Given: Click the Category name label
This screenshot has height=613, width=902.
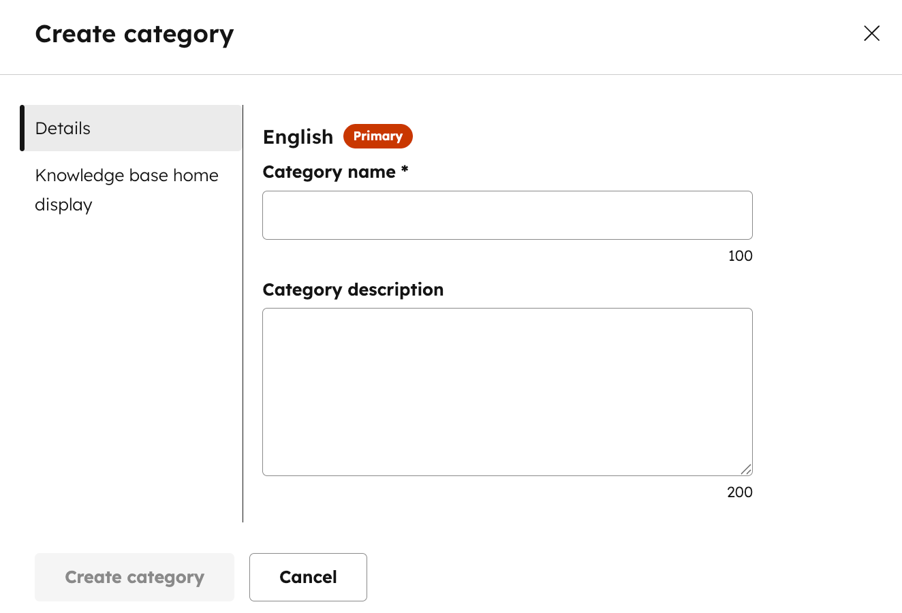Looking at the screenshot, I should [x=335, y=172].
